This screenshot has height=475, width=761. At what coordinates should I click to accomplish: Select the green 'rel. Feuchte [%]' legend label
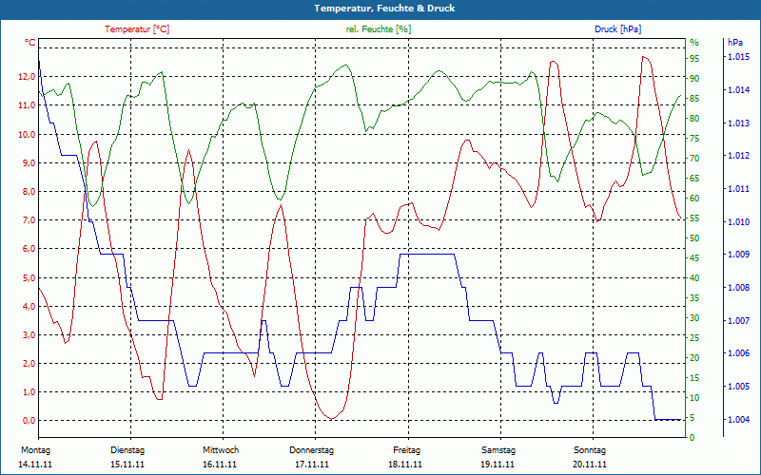tap(379, 29)
